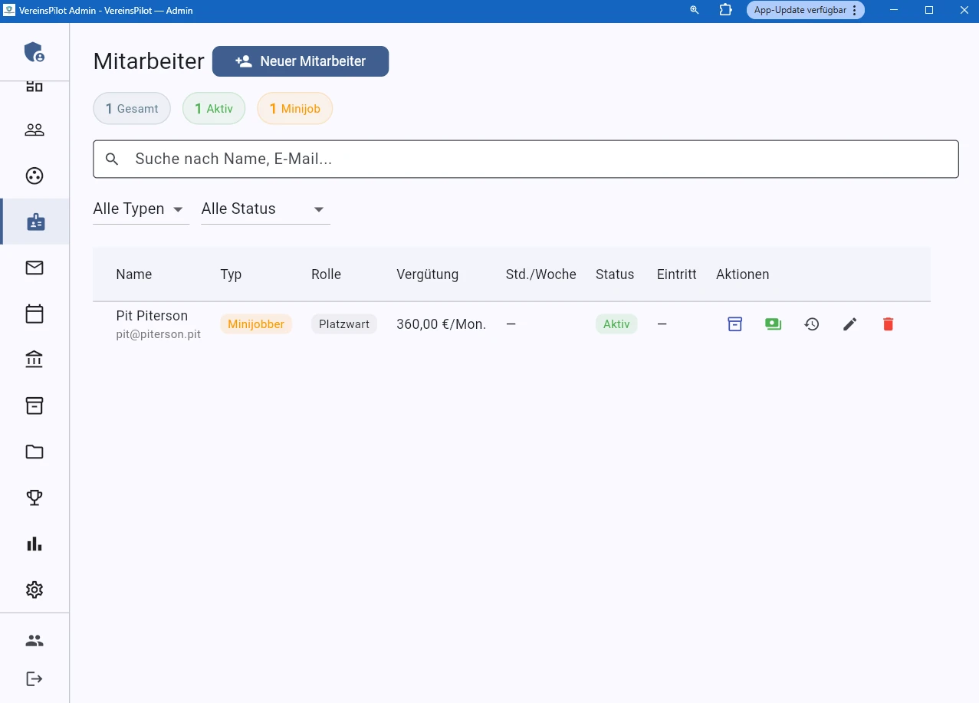Expand the Alle Status dropdown
Image resolution: width=979 pixels, height=703 pixels.
(x=264, y=209)
